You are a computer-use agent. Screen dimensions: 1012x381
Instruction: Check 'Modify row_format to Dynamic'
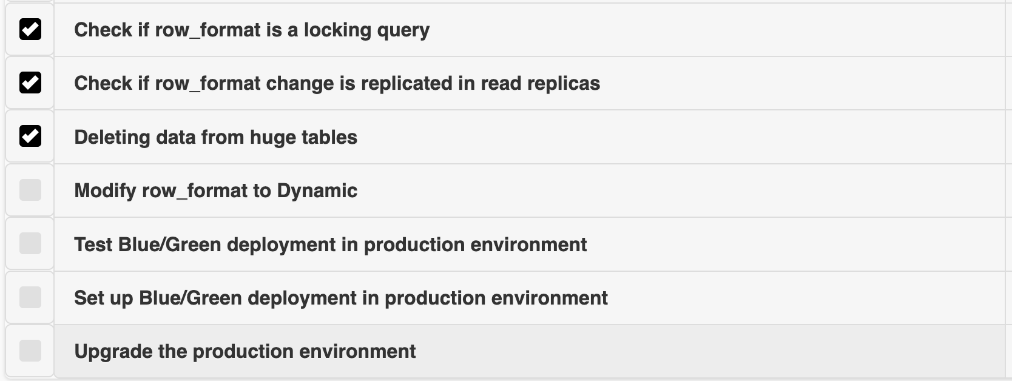coord(30,190)
